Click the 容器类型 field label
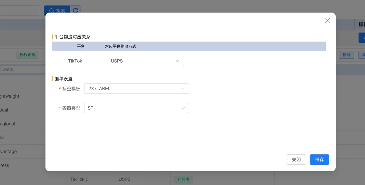The width and height of the screenshot is (365, 185). coord(71,108)
